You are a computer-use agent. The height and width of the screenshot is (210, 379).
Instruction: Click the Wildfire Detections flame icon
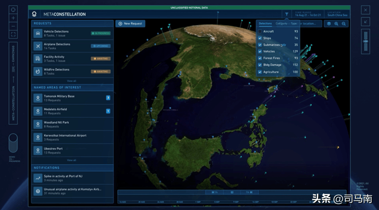38,71
